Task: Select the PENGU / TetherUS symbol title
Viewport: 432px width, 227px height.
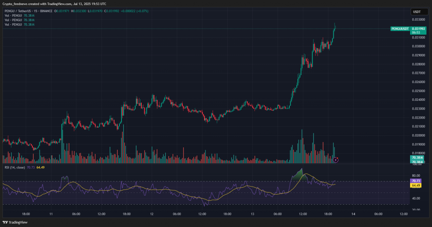Action: (22, 11)
